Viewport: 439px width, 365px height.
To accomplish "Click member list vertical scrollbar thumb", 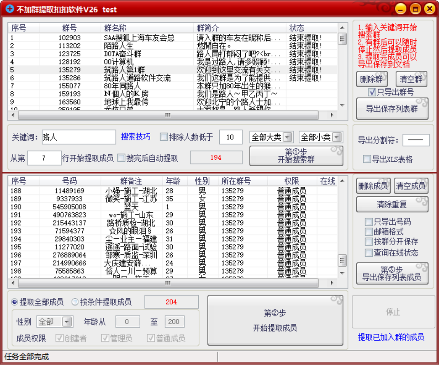I will point(342,261).
